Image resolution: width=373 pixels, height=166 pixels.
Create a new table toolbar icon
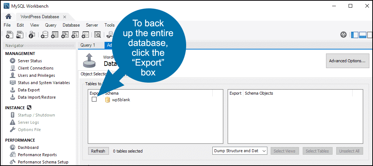coord(55,35)
